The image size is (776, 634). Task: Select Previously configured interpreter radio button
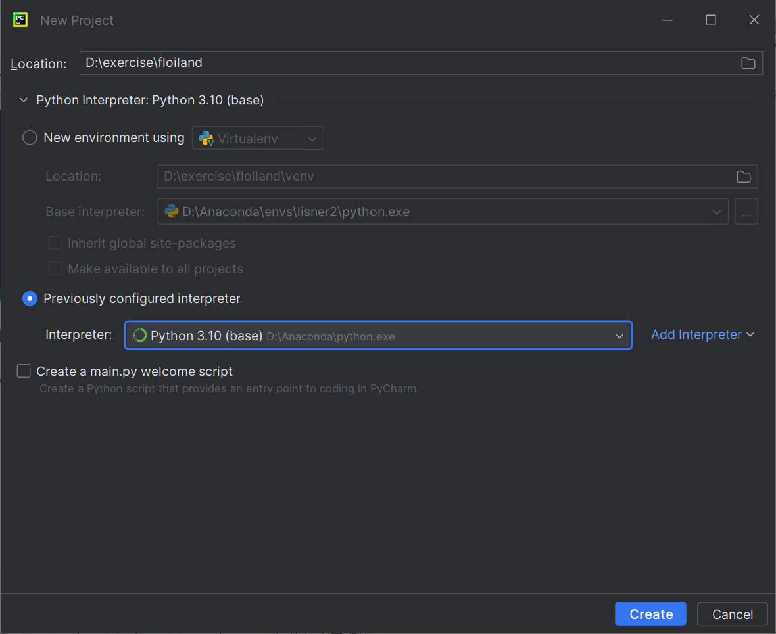pyautogui.click(x=30, y=299)
